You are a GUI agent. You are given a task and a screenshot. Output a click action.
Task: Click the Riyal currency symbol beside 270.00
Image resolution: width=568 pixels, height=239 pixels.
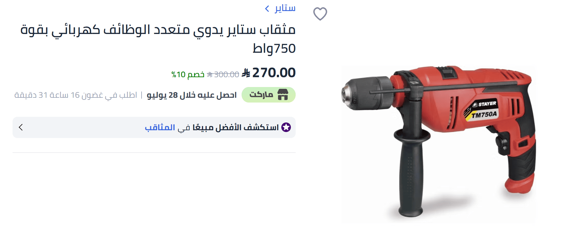pyautogui.click(x=246, y=73)
